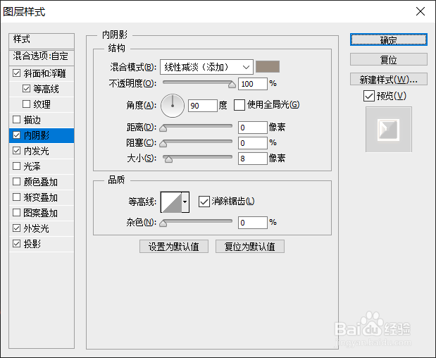Toggle the 预览 checkbox
Screen dimensions: 436x358
coord(368,97)
